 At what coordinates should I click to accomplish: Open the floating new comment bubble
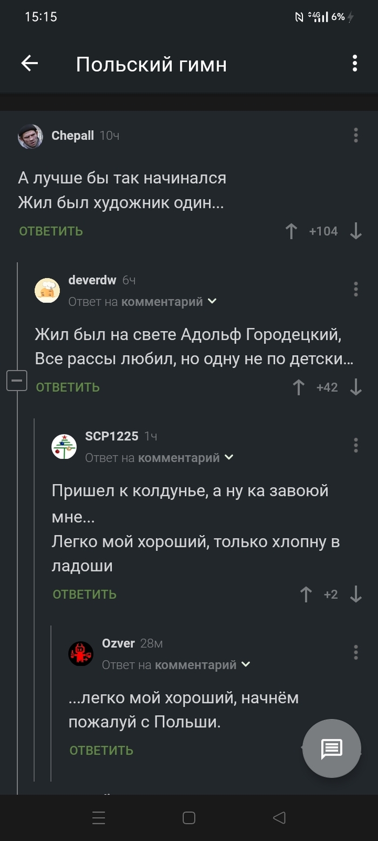click(x=332, y=749)
